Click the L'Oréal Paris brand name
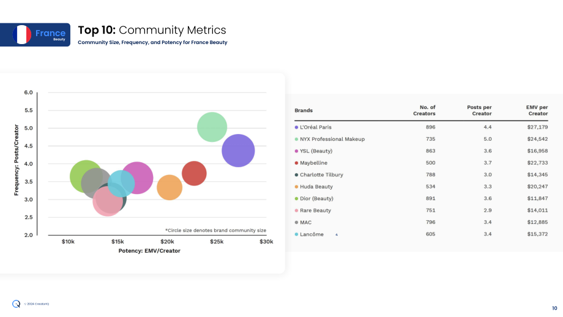The image size is (563, 317). pos(316,127)
